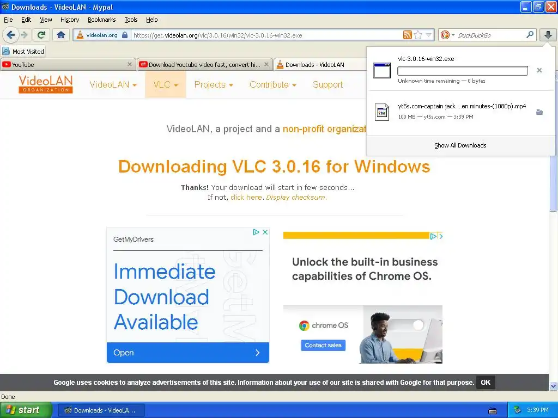Screen dimensions: 558x418
Task: Toggle the downloads arrow toolbar button
Action: pyautogui.click(x=548, y=35)
